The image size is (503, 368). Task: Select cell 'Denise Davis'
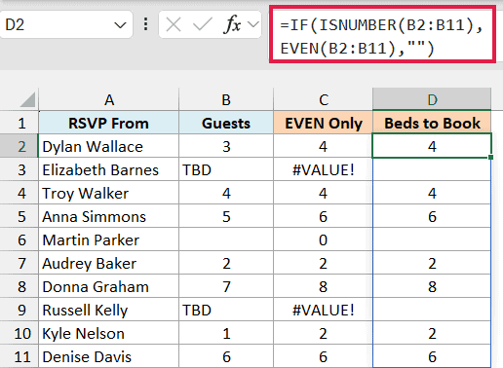pyautogui.click(x=109, y=356)
